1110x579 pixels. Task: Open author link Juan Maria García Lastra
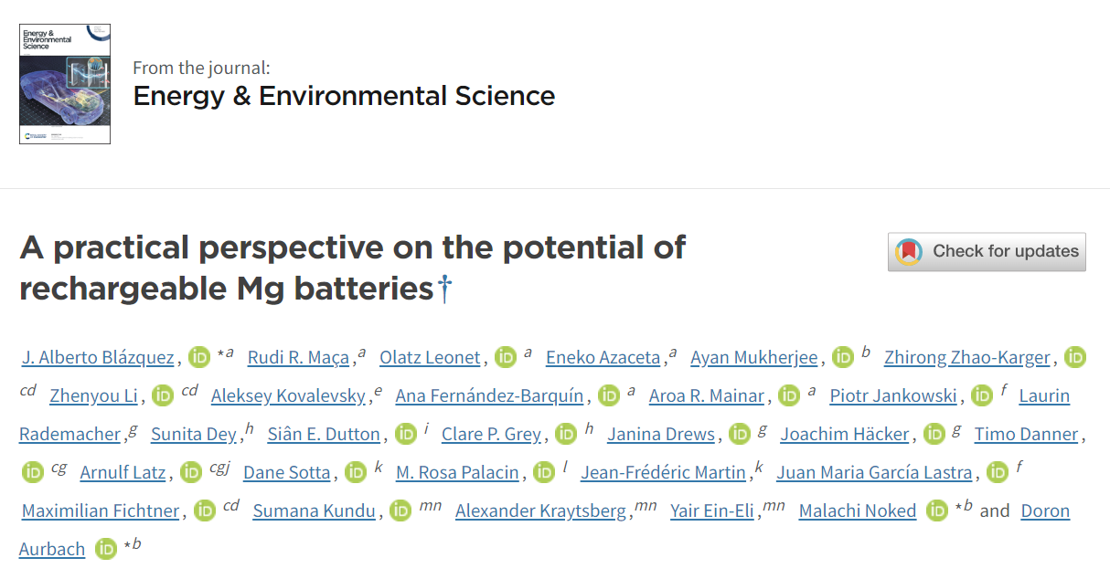(874, 472)
